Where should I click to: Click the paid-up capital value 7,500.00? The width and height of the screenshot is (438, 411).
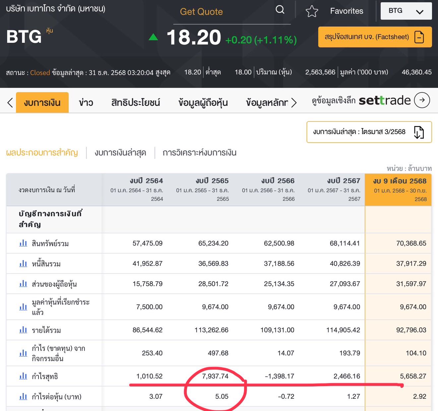point(149,307)
